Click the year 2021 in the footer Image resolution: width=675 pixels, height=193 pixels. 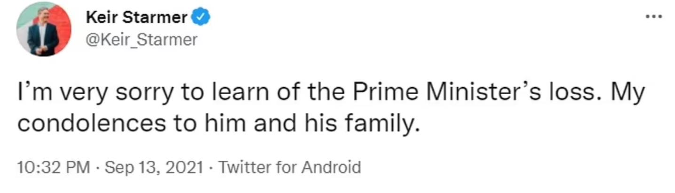pyautogui.click(x=188, y=167)
